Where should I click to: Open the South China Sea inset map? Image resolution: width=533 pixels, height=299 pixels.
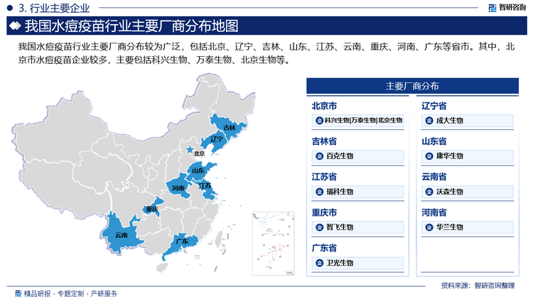(x=274, y=244)
